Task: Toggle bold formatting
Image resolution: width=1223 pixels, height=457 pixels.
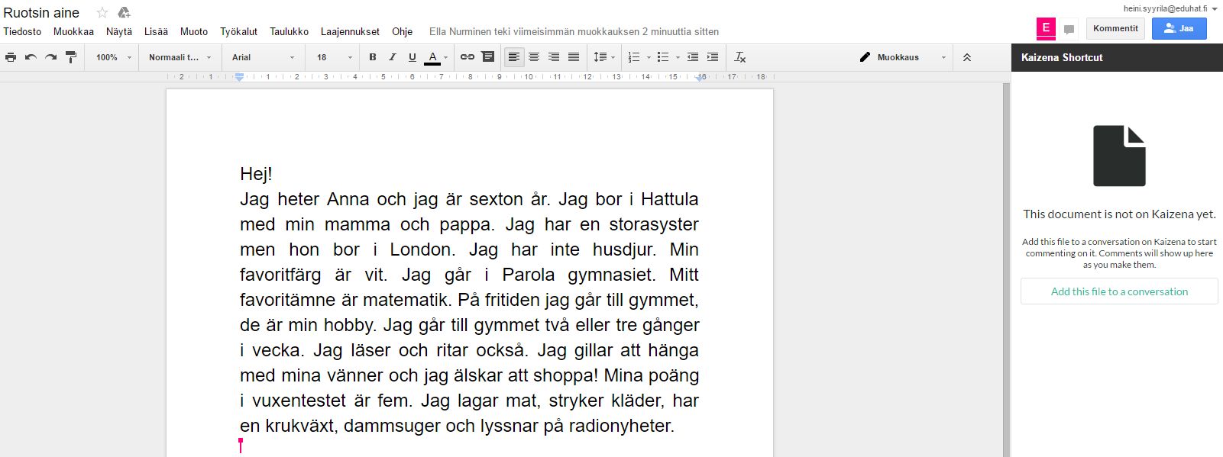Action: (x=373, y=57)
